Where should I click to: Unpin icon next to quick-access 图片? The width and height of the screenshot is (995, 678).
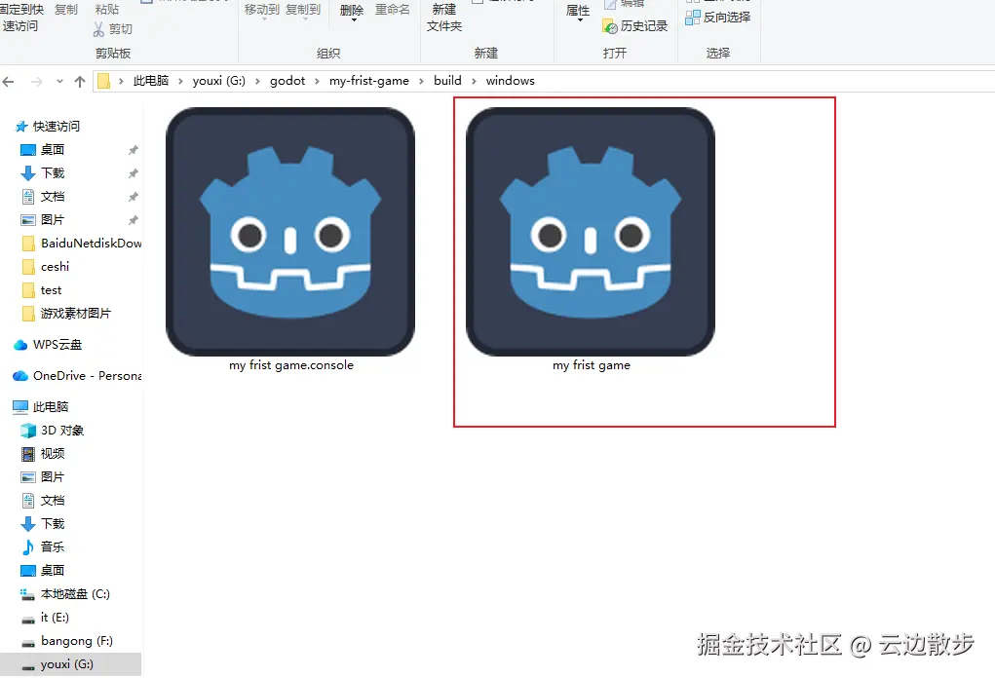[134, 221]
